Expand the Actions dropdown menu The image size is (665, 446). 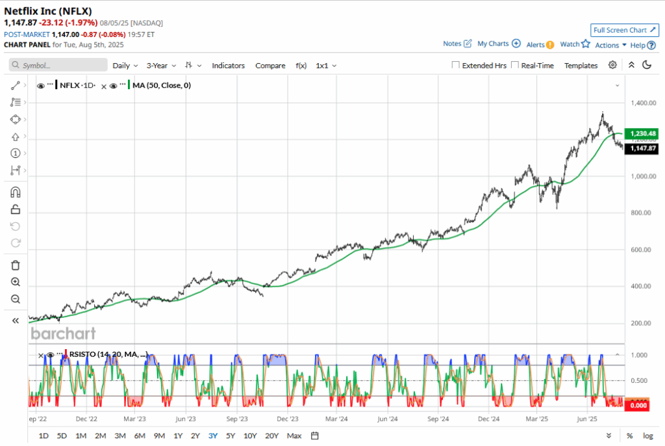[610, 45]
